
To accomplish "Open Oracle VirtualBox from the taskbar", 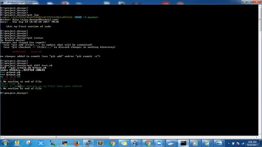I will [x=135, y=143].
